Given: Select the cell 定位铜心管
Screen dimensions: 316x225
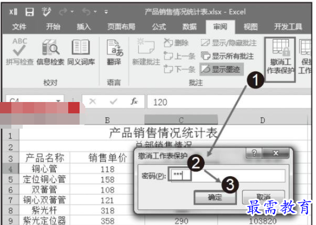Looking at the screenshot, I should pyautogui.click(x=44, y=179).
